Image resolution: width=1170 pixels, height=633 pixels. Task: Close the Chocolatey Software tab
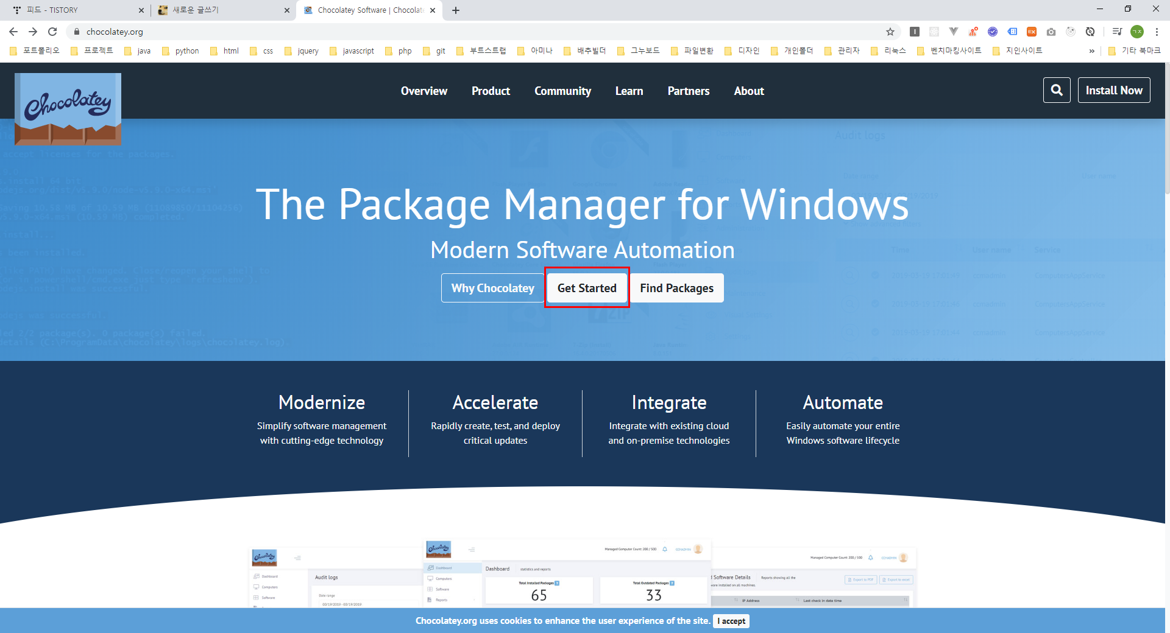pyautogui.click(x=433, y=10)
